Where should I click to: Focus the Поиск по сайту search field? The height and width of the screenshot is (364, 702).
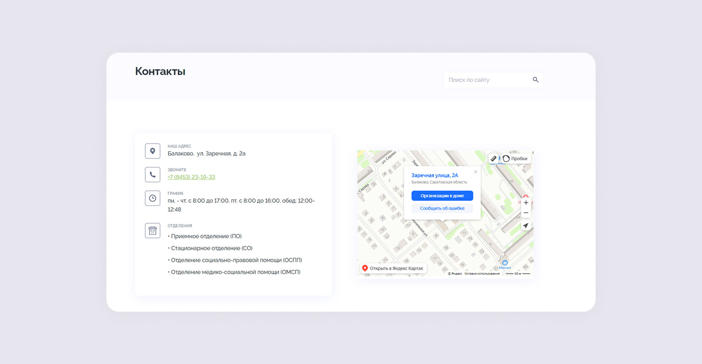point(486,80)
